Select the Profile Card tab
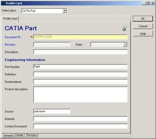The image size is (156, 139). (10, 19)
